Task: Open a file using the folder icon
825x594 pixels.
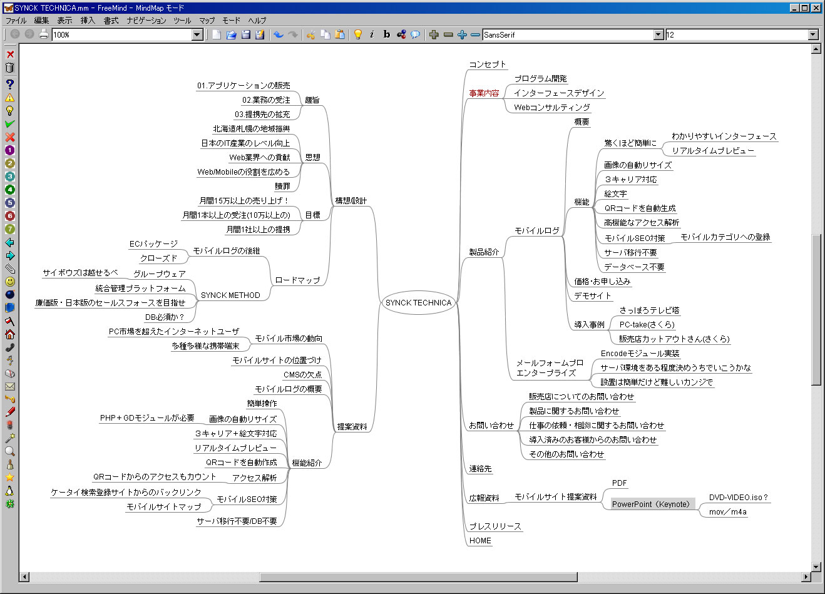Action: click(x=231, y=34)
